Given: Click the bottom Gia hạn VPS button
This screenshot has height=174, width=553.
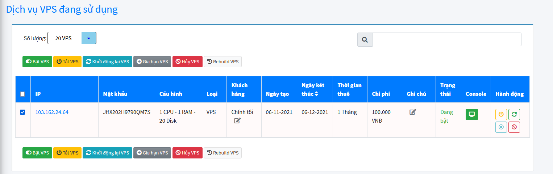Looking at the screenshot, I should (152, 153).
